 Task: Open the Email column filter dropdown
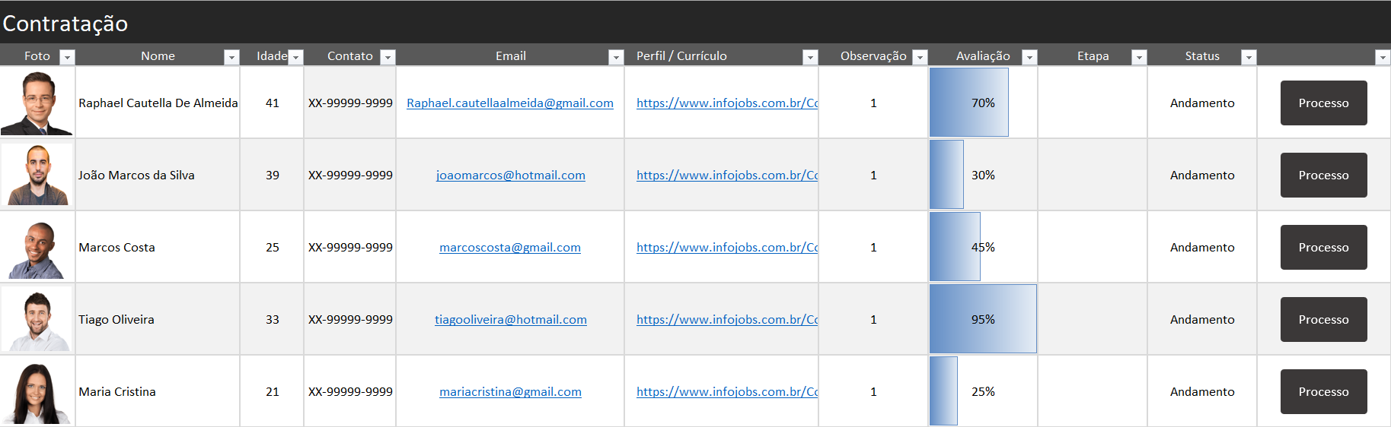pyautogui.click(x=616, y=57)
